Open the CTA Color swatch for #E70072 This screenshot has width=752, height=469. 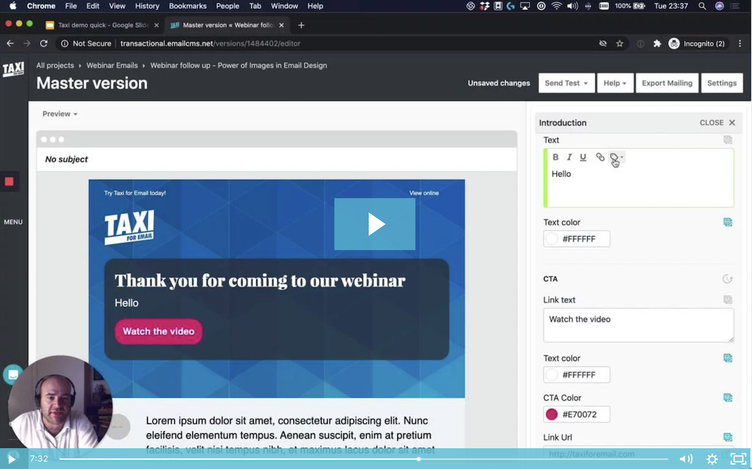pyautogui.click(x=551, y=414)
